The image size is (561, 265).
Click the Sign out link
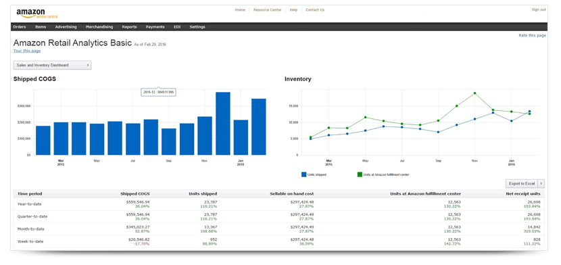pos(539,9)
